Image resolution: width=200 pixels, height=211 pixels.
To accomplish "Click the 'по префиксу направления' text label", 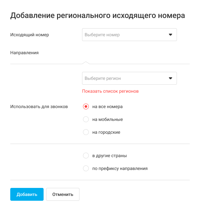I will [x=120, y=168].
